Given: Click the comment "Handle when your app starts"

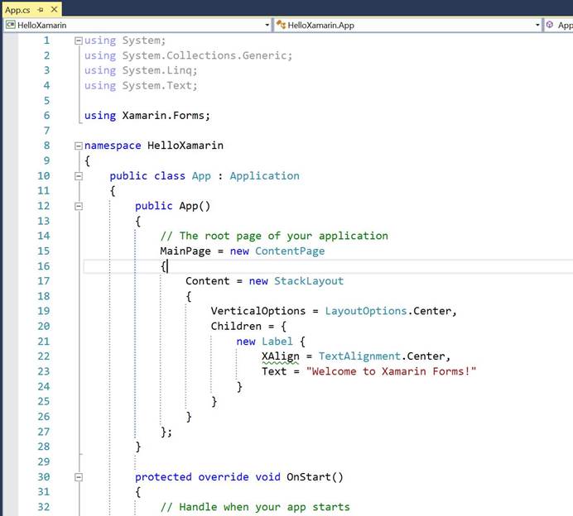Looking at the screenshot, I should [x=255, y=507].
